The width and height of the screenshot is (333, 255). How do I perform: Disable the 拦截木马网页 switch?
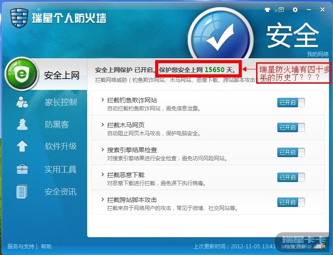click(291, 127)
